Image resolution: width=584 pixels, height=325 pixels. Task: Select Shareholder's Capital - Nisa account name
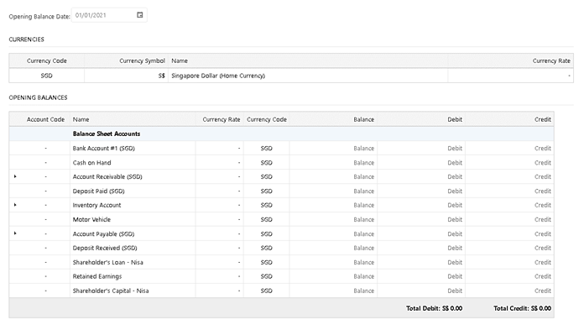pos(111,291)
